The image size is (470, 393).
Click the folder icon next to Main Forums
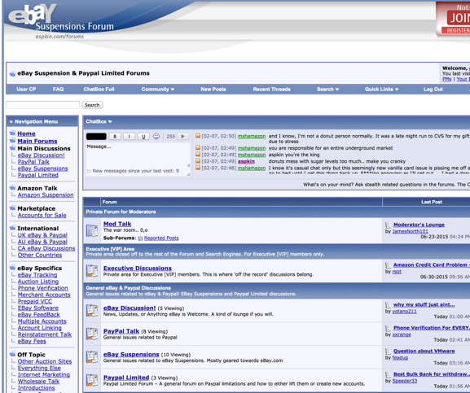12,141
